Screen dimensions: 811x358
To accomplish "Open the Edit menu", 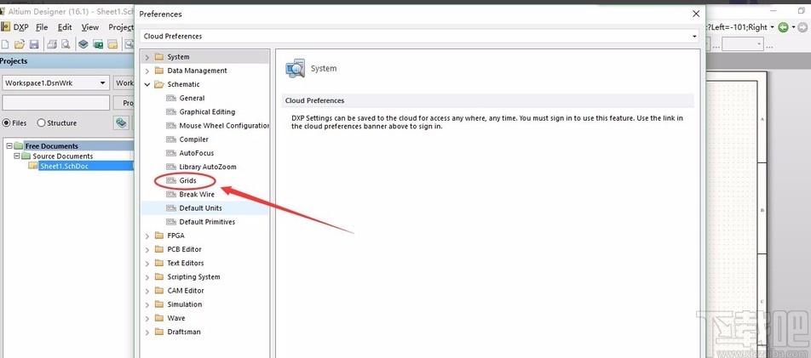I will click(x=65, y=27).
